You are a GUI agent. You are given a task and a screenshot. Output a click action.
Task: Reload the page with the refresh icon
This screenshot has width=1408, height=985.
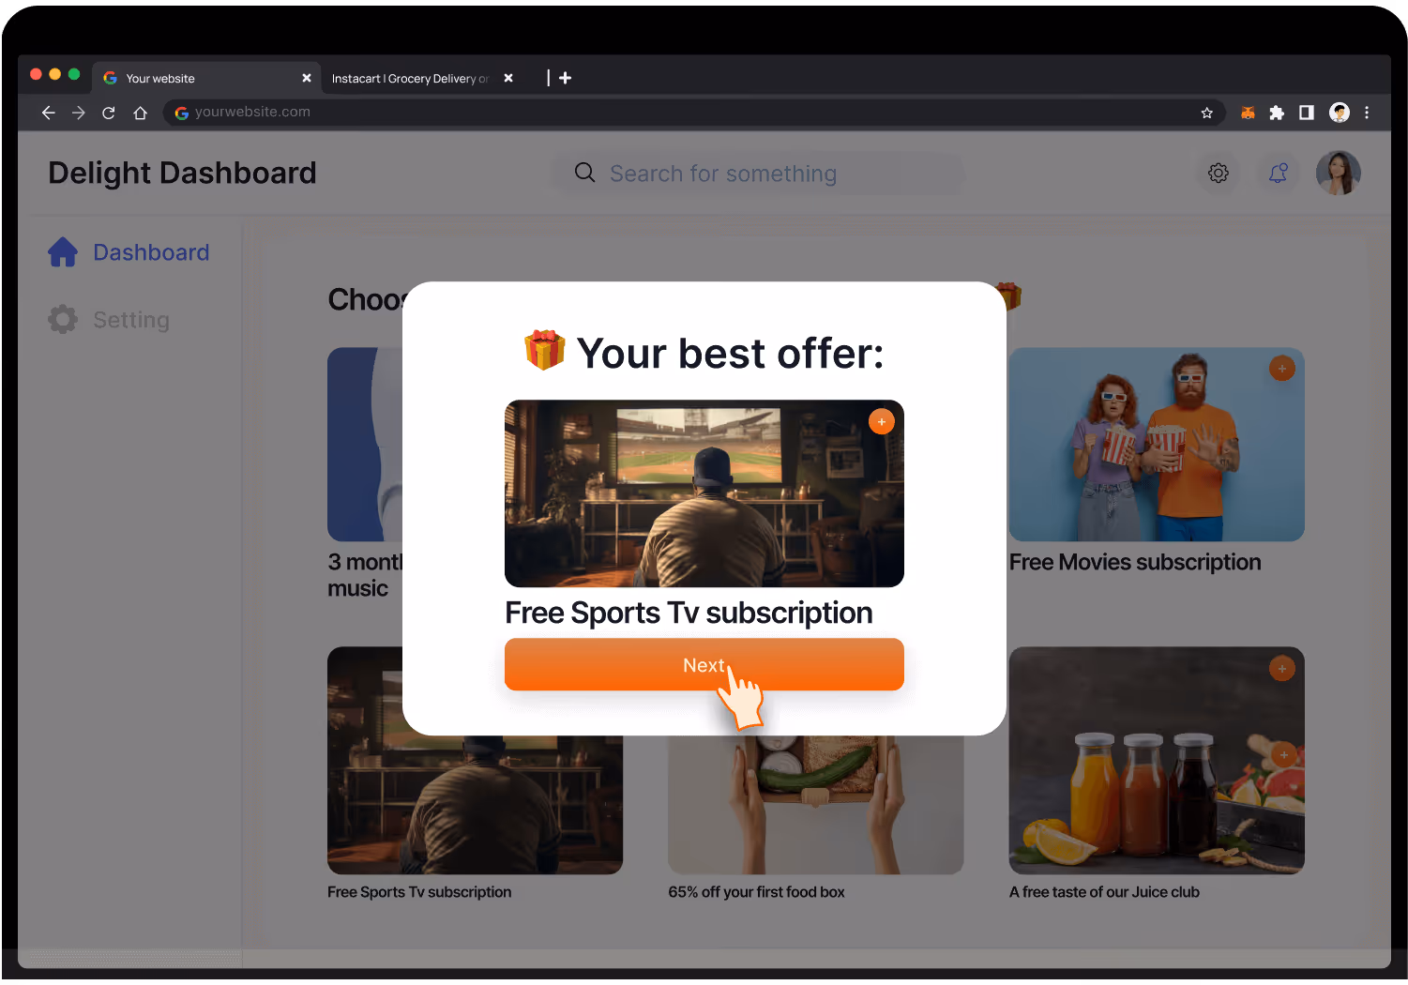tap(109, 113)
